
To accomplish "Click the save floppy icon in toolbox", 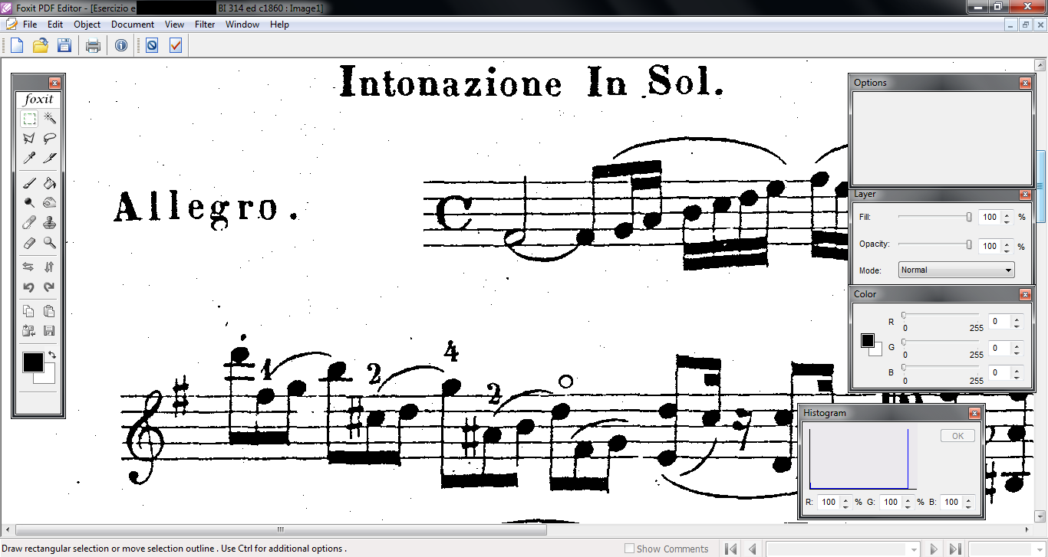I will (49, 331).
